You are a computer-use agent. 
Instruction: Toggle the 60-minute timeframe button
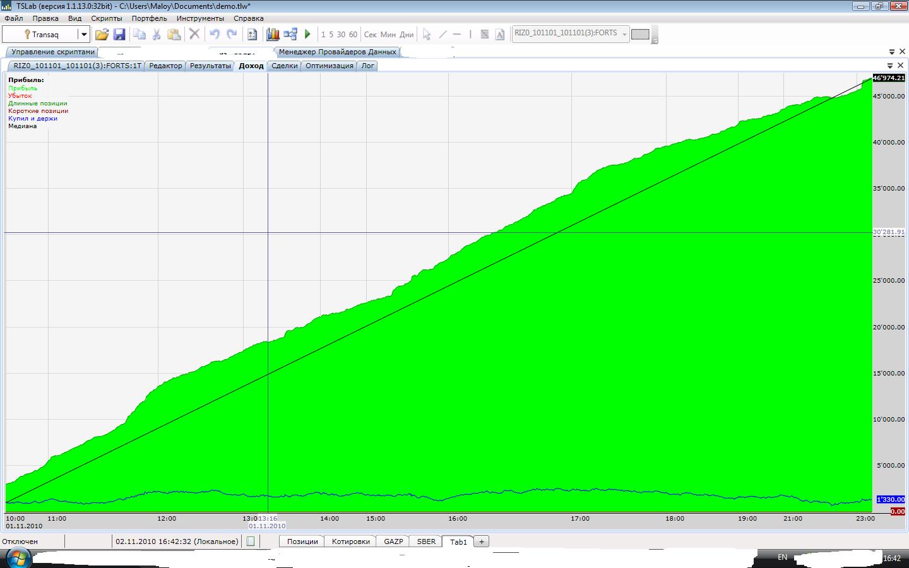[353, 35]
